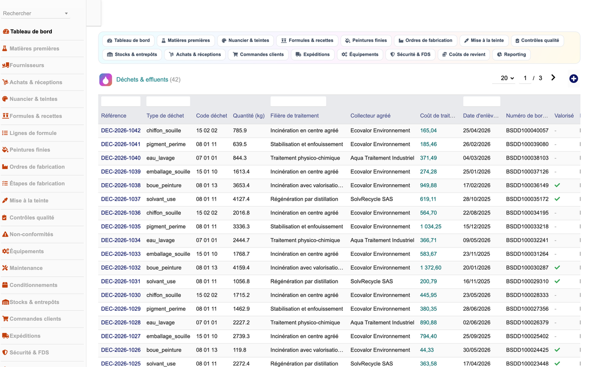
Task: Click the Mise à la teinte dropper icon in sidebar
Action: pos(5,201)
